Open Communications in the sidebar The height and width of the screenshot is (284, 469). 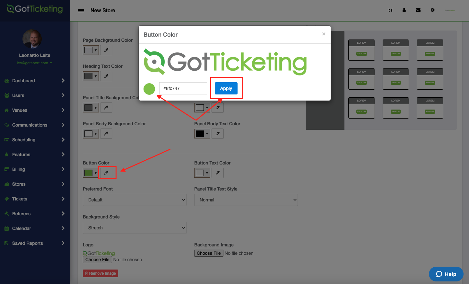pyautogui.click(x=35, y=125)
